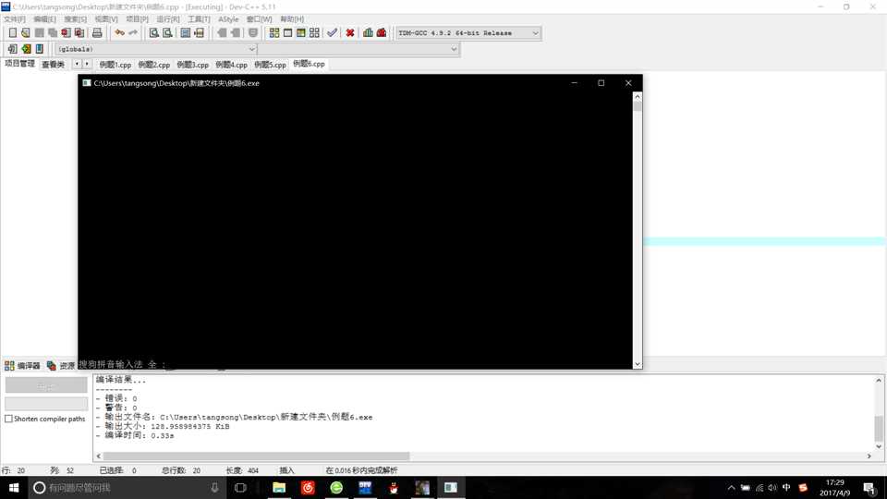Switch to the 例题1.cpp tab
This screenshot has width=887, height=499.
pyautogui.click(x=115, y=65)
